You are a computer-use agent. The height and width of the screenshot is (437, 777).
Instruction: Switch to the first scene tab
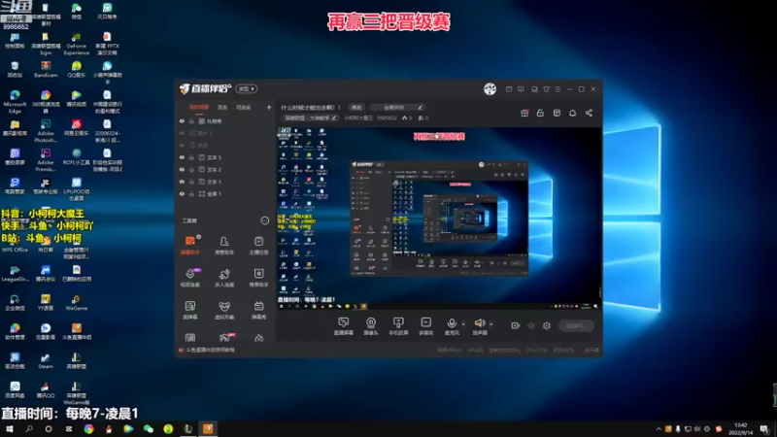click(x=199, y=107)
